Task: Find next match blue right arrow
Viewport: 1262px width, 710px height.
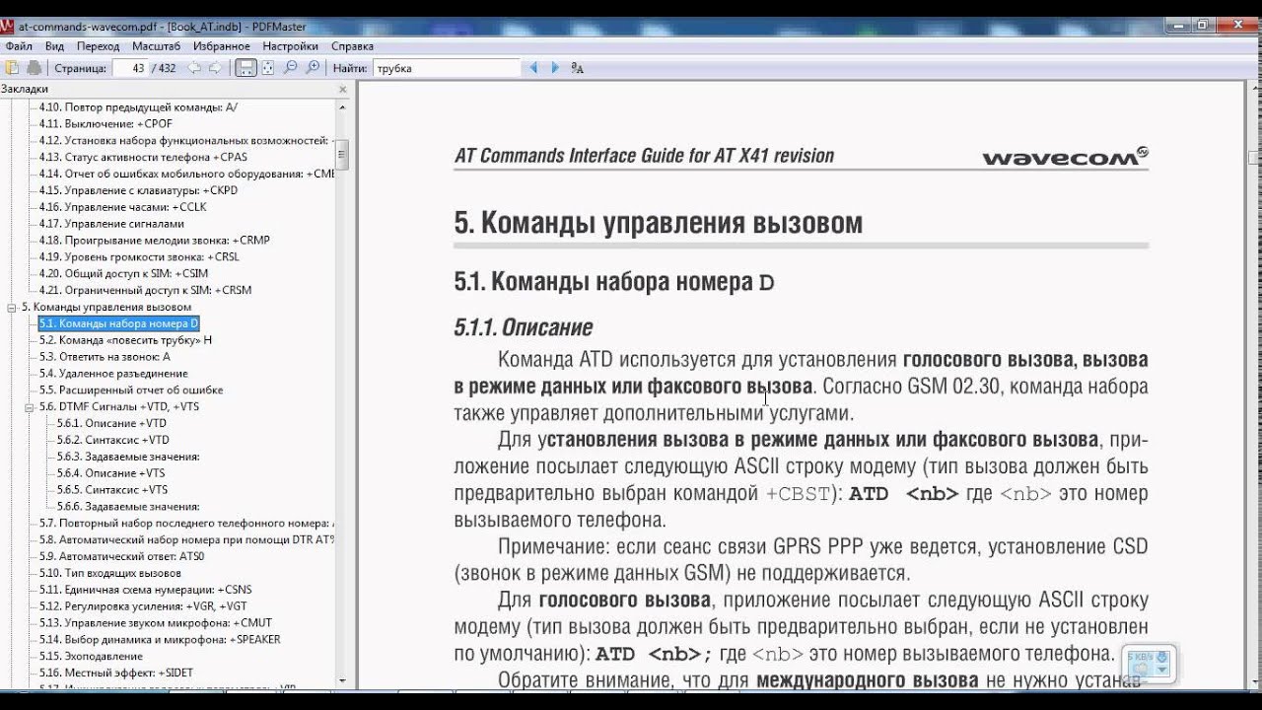Action: click(x=554, y=68)
